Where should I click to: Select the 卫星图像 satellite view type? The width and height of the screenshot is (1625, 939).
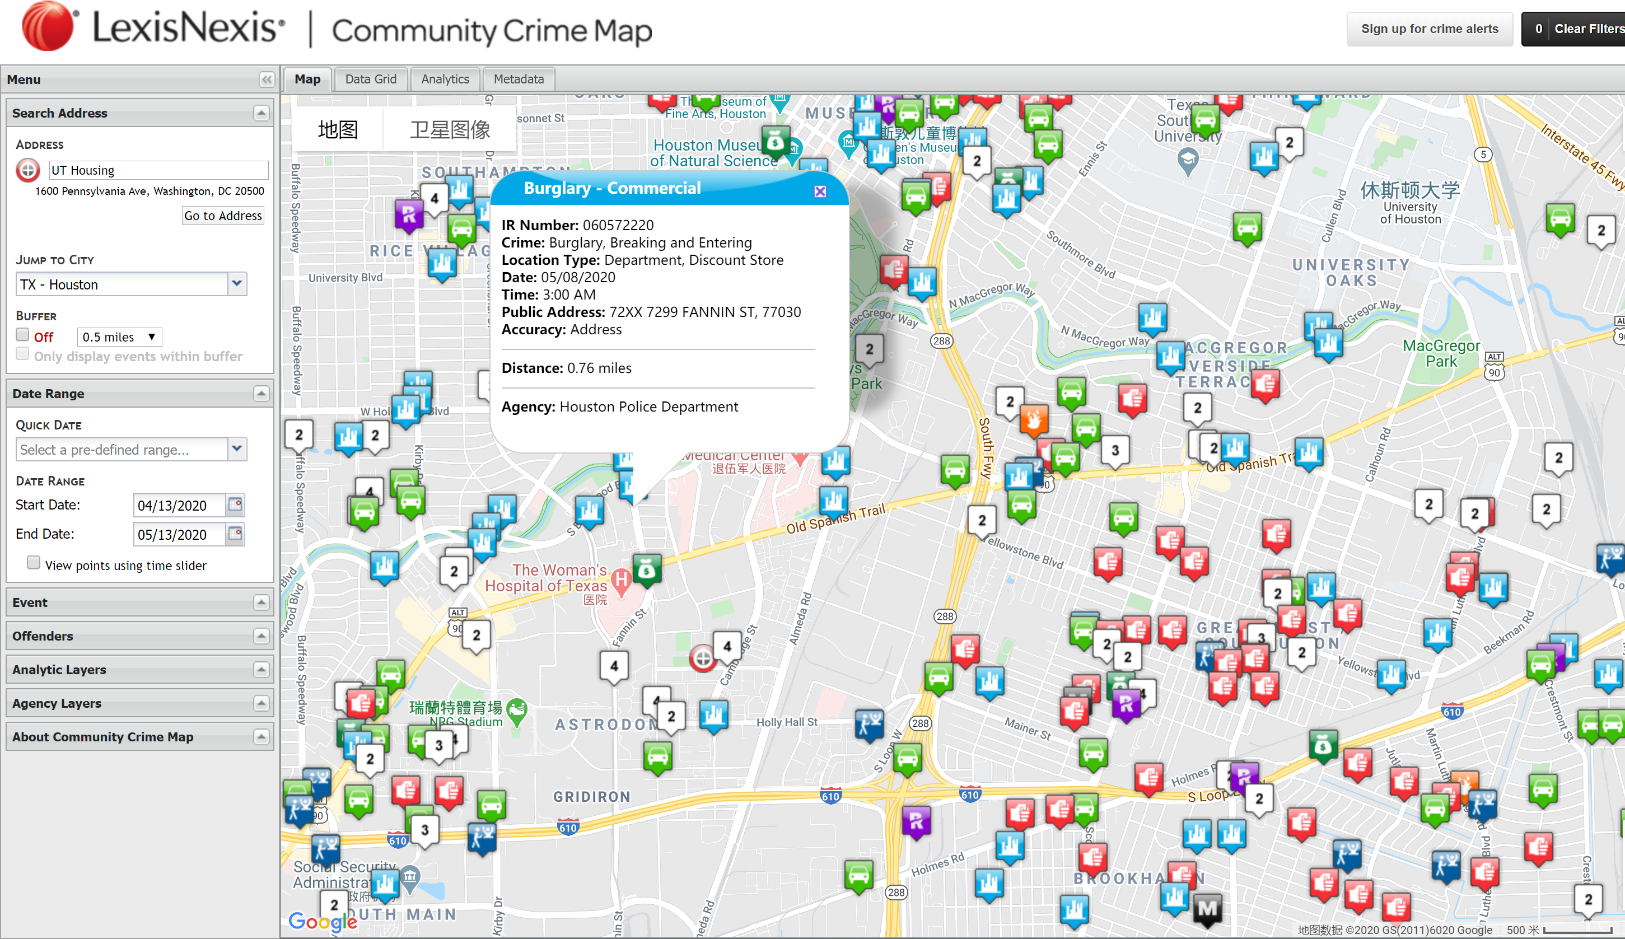(450, 130)
